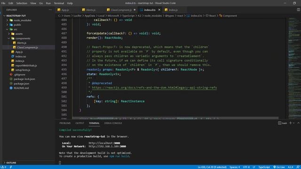
Task: Change file encoding UTF-8
Action: (x=246, y=167)
